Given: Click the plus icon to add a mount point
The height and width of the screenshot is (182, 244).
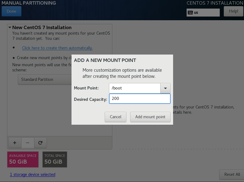Looking at the screenshot, I should [15, 142].
